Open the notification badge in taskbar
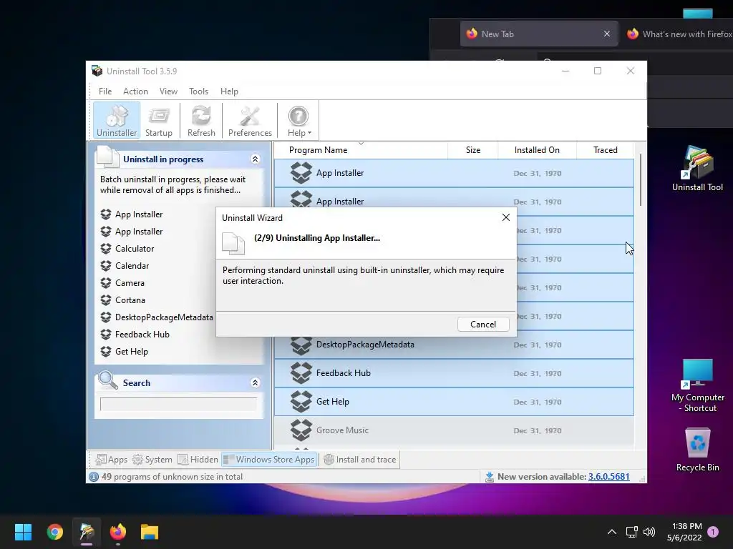This screenshot has height=549, width=733. 713,532
